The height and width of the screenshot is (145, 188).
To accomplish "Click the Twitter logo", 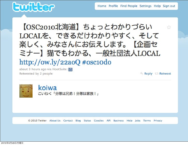I will 34,7.
